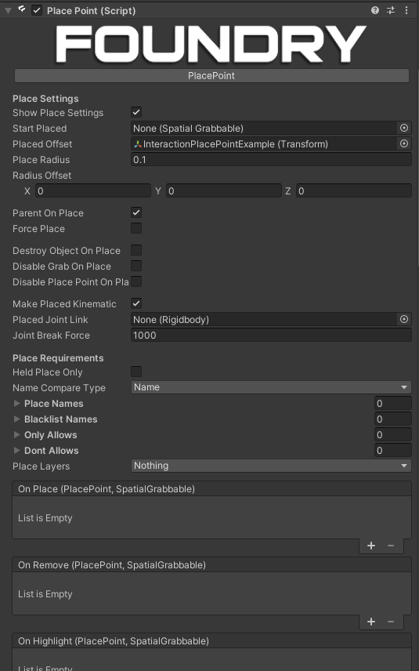419x671 pixels.
Task: Open the component help reference icon
Action: 375,10
